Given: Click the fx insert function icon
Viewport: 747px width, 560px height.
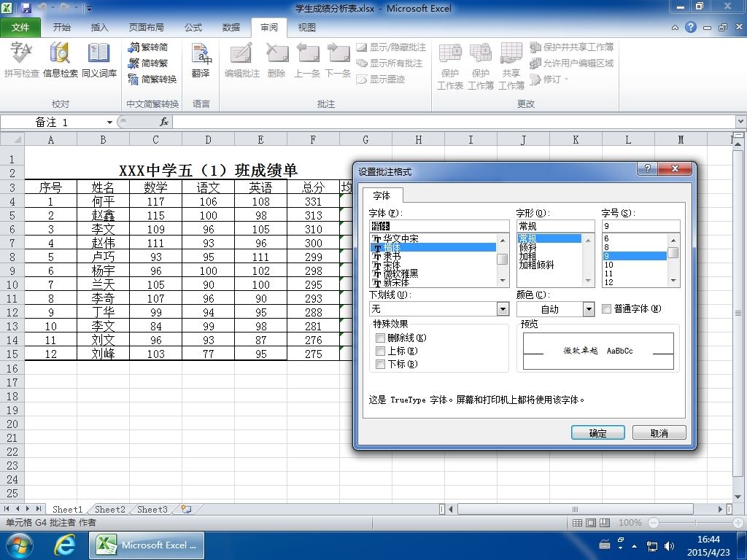Looking at the screenshot, I should pyautogui.click(x=164, y=122).
